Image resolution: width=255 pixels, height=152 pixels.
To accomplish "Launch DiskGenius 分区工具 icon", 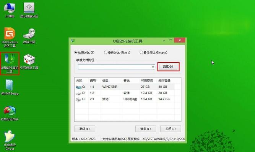I will click(10, 37).
